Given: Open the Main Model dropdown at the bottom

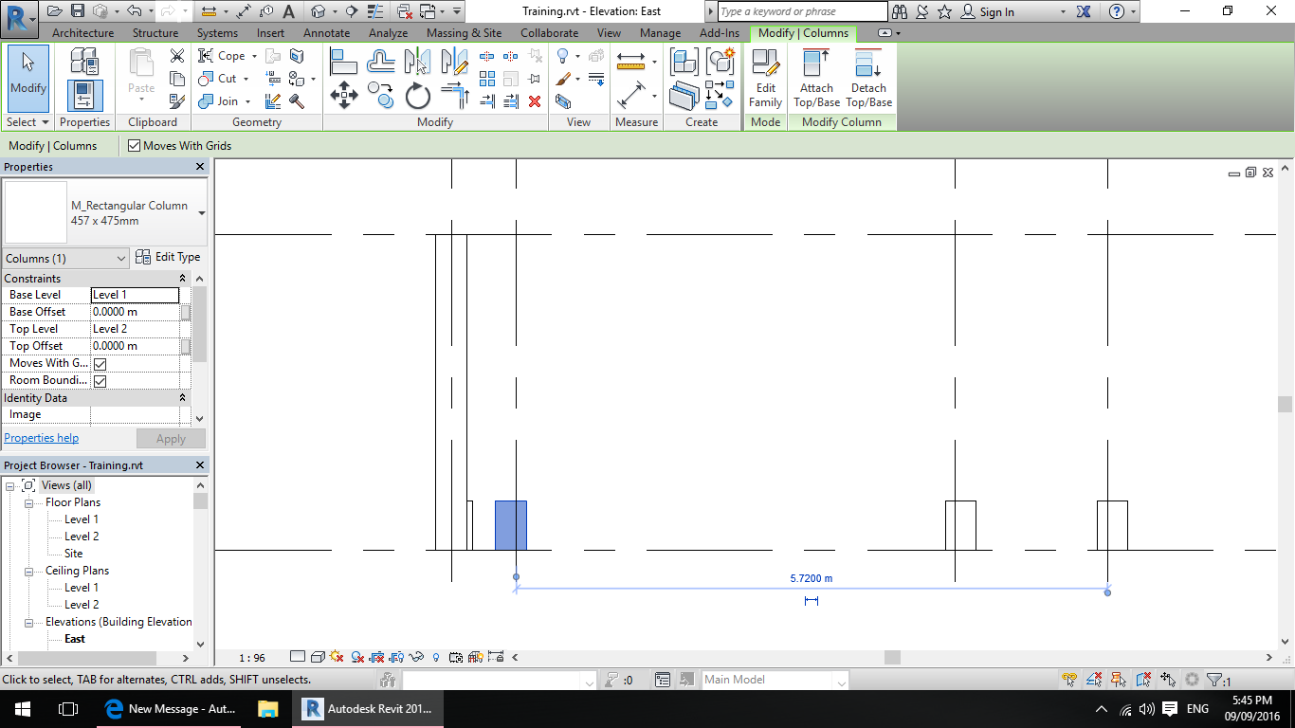Looking at the screenshot, I should click(840, 680).
